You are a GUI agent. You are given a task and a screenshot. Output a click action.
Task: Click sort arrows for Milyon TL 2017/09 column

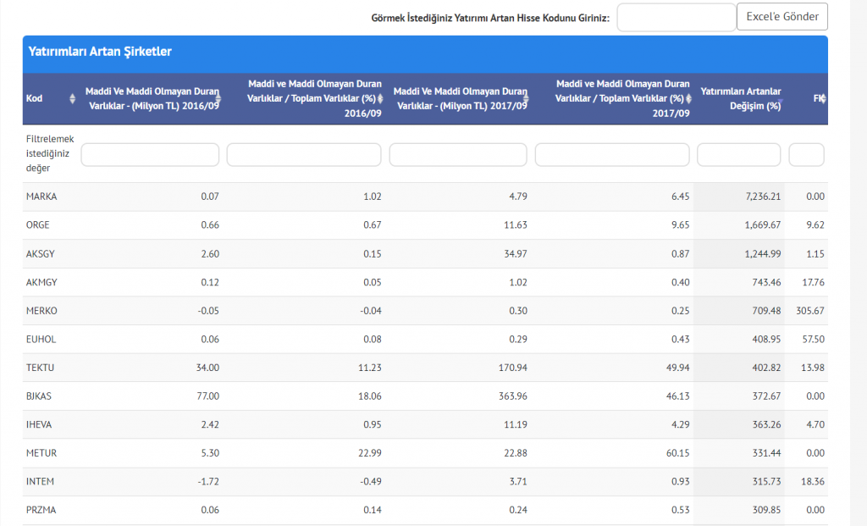526,99
